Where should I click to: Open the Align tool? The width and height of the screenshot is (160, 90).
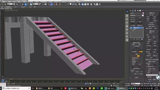76,4
